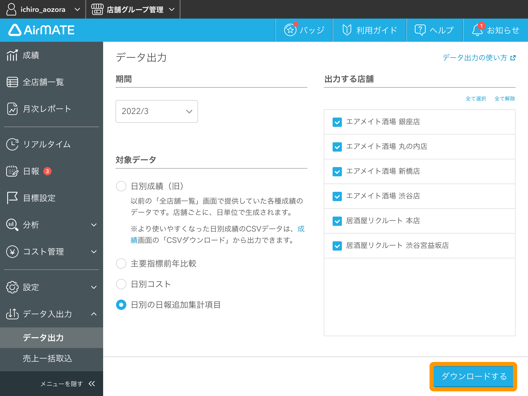Screen dimensions: 528x396
Task: Click the 月次レポート document icon
Action: point(12,109)
